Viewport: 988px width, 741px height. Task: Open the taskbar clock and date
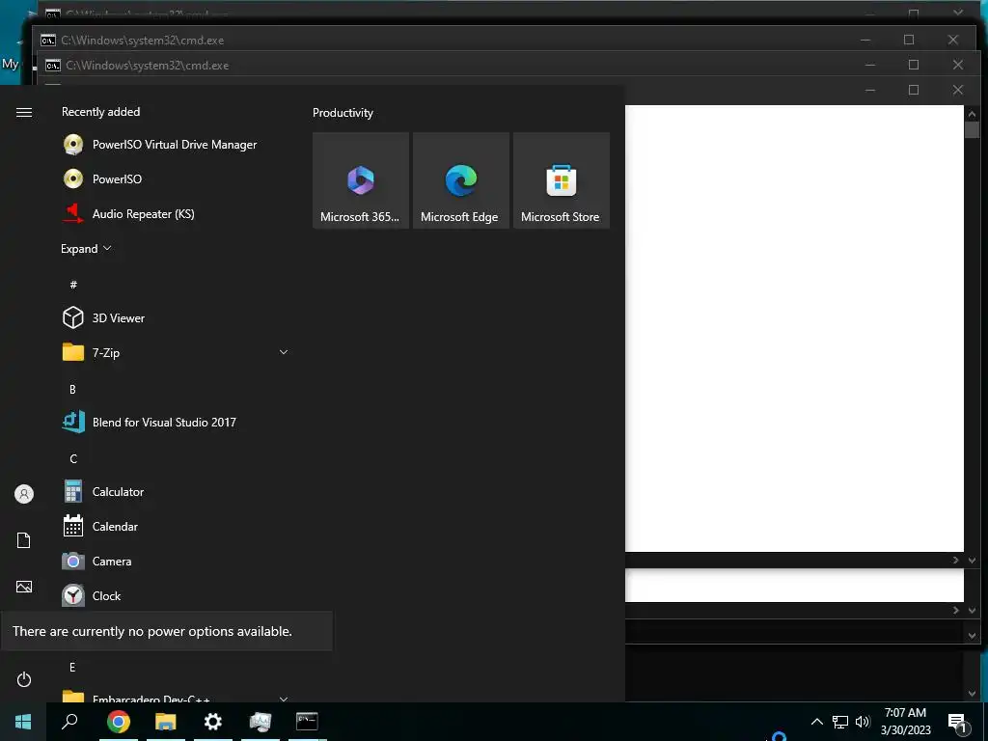click(905, 722)
